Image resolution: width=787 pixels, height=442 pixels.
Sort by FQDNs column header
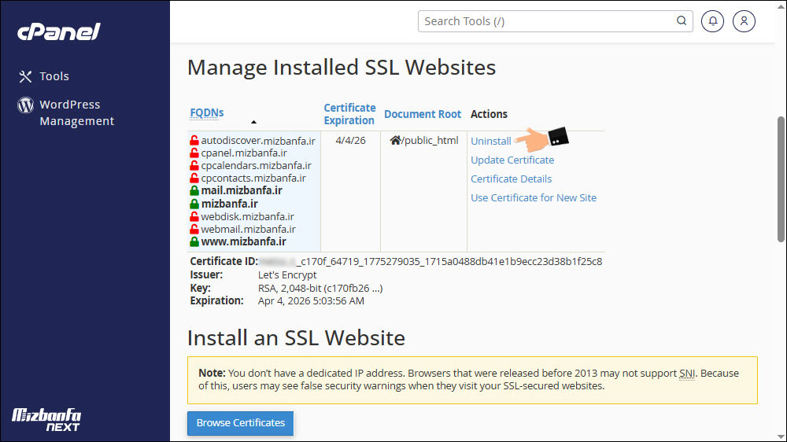click(207, 113)
